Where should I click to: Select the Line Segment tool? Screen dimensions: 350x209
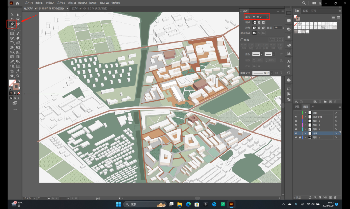(x=18, y=29)
